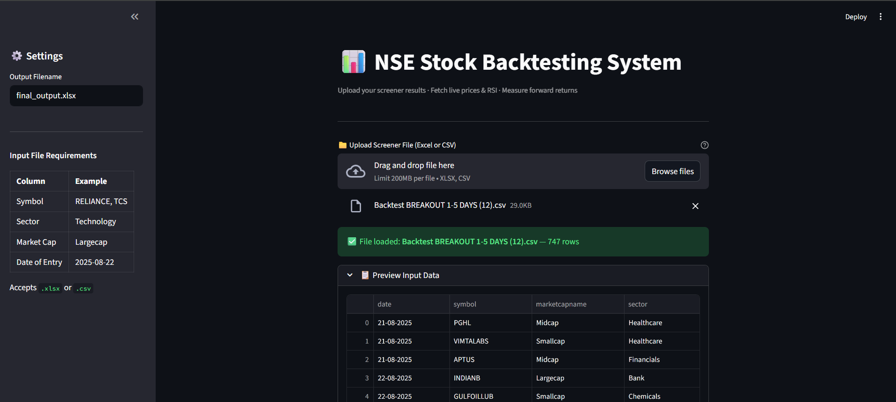Click the .csv code tag in the sidebar
Screen dimensions: 896x402
(83, 288)
